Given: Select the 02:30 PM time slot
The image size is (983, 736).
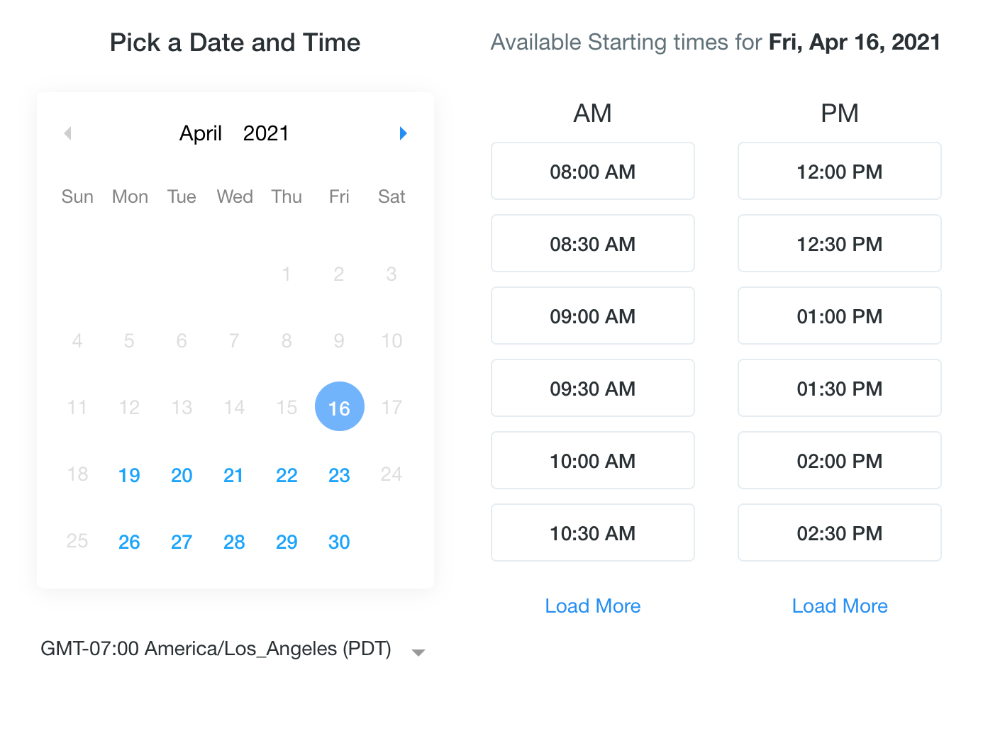Looking at the screenshot, I should (x=840, y=533).
